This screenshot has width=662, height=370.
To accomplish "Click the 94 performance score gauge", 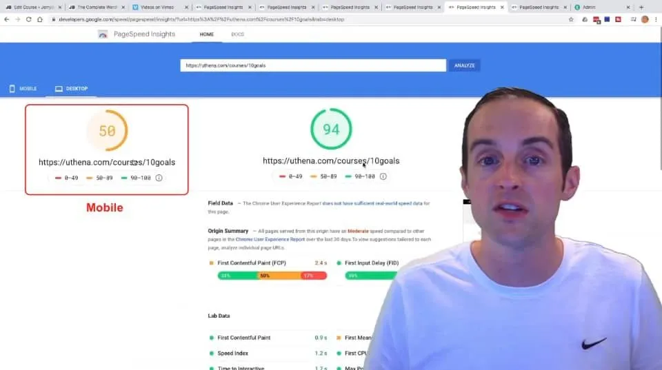I will tap(331, 129).
